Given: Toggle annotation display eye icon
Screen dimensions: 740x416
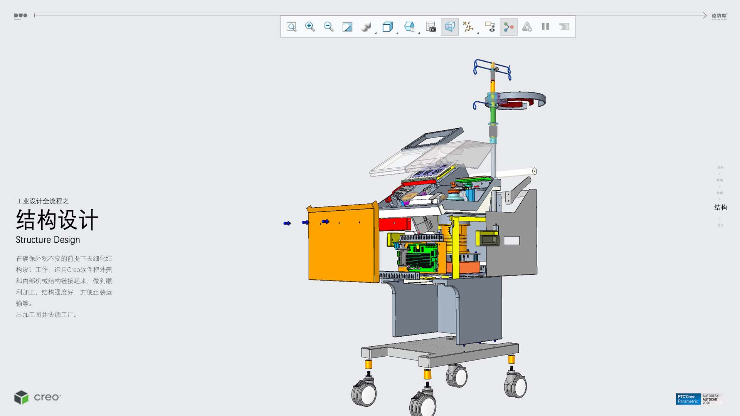Looking at the screenshot, I should 490,27.
